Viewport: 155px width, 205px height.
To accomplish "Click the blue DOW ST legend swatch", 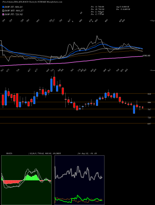I will [x=3, y=7].
